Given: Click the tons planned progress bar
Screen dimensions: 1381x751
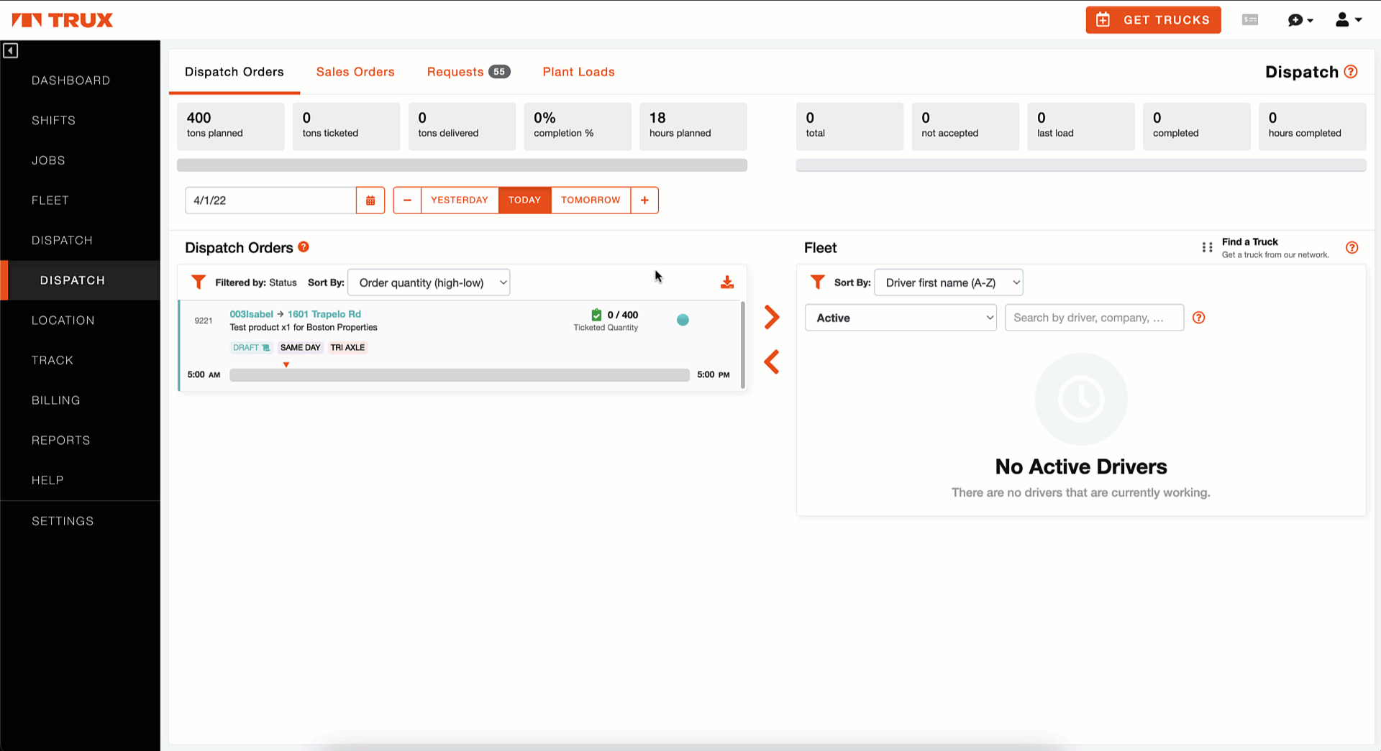Looking at the screenshot, I should (462, 165).
